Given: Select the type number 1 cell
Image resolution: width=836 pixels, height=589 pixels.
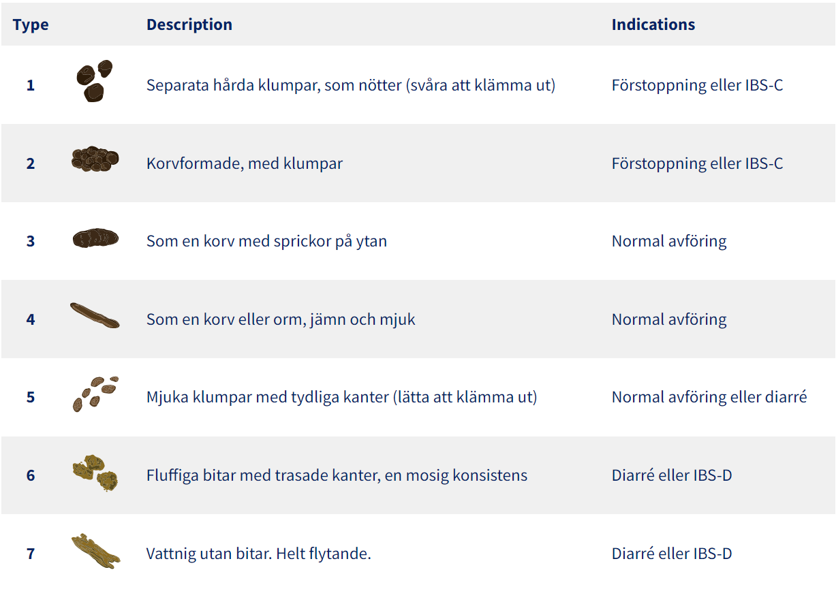Looking at the screenshot, I should click(x=31, y=85).
